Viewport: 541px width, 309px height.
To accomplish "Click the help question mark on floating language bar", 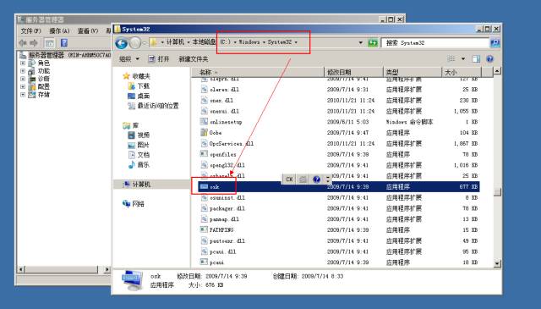I will 316,179.
